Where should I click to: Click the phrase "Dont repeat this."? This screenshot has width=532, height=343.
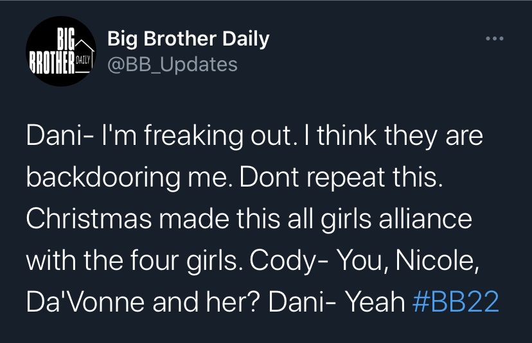(341, 178)
